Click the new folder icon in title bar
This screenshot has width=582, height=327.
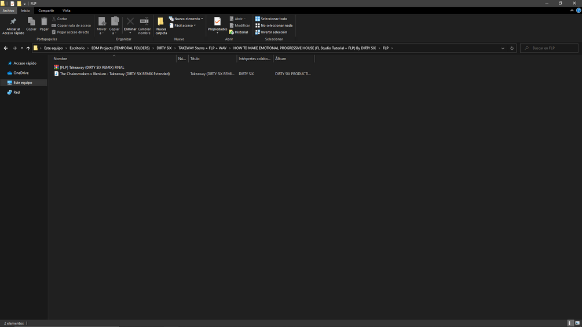(19, 3)
